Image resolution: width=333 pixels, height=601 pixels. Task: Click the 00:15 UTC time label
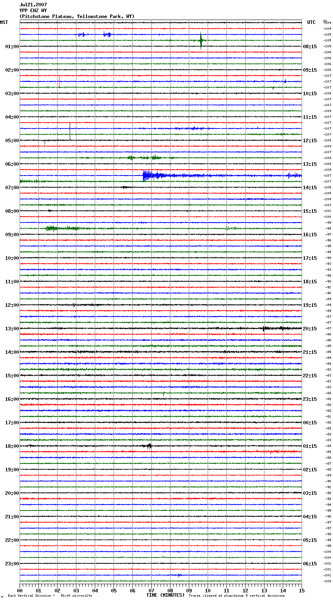[x=310, y=423]
